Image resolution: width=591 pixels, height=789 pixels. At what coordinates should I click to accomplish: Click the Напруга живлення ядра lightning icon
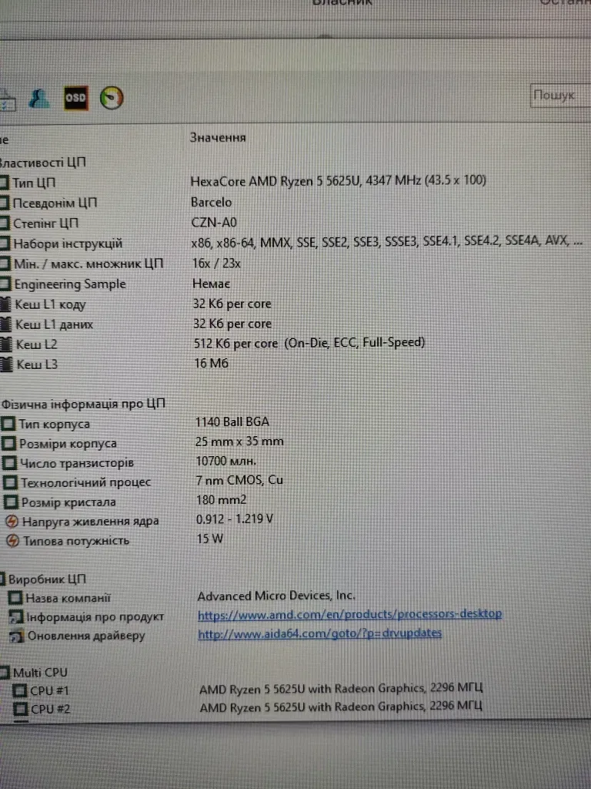[x=12, y=522]
